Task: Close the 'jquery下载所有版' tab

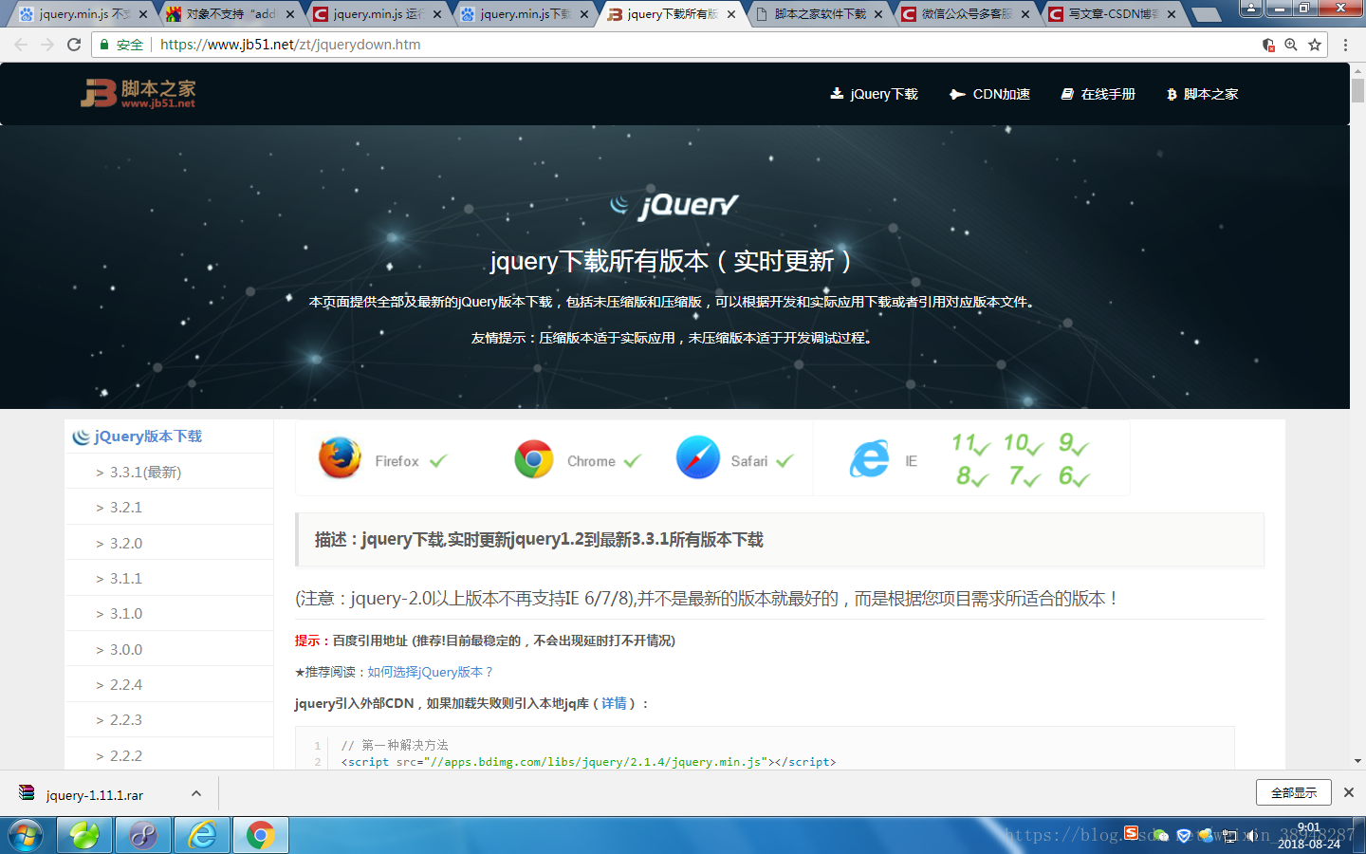Action: point(731,14)
